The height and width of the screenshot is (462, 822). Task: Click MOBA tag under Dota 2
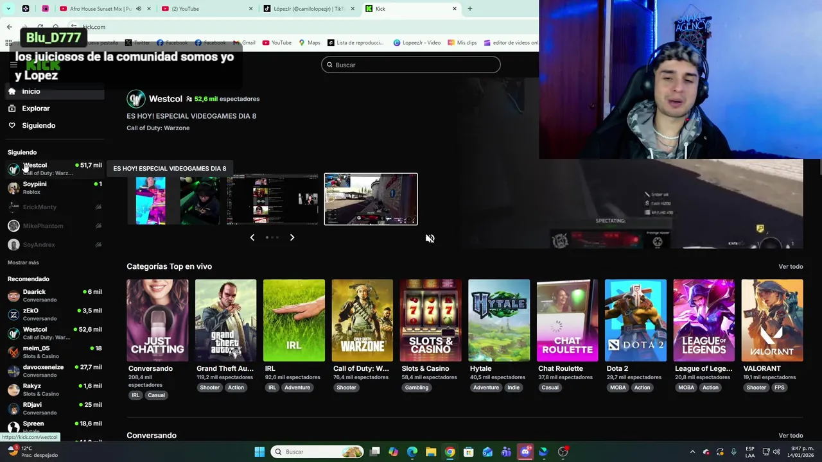pyautogui.click(x=618, y=388)
